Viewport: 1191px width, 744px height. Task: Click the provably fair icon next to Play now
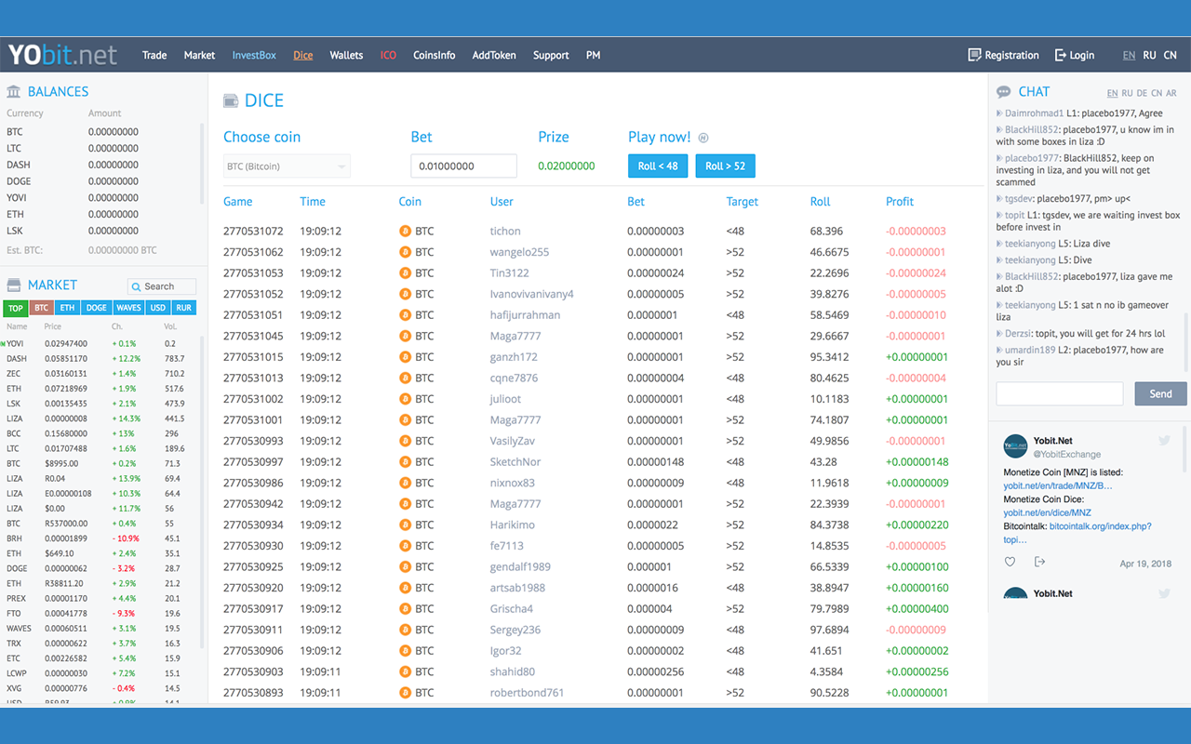click(703, 137)
